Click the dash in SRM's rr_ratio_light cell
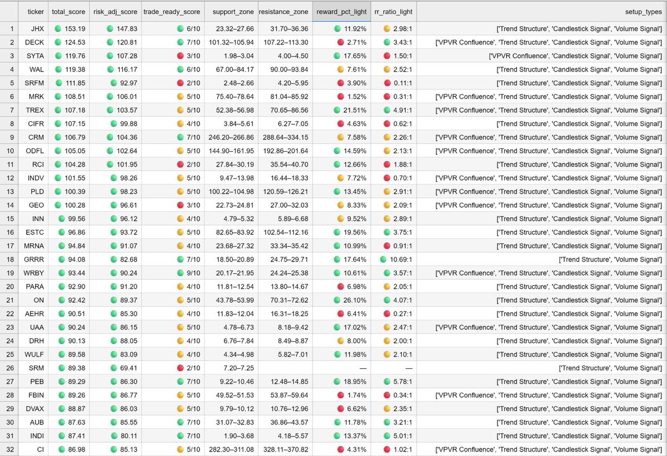667x456 pixels. click(x=409, y=368)
